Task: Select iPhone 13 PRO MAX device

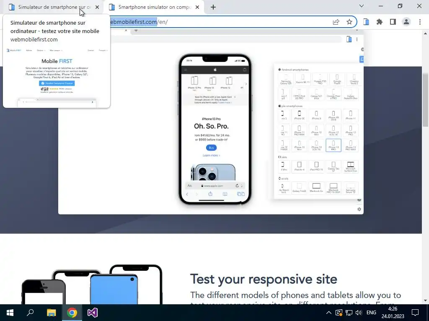Action: 351,145
